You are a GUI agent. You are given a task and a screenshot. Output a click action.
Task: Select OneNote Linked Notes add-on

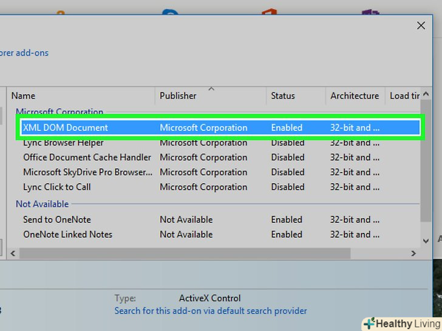(67, 235)
